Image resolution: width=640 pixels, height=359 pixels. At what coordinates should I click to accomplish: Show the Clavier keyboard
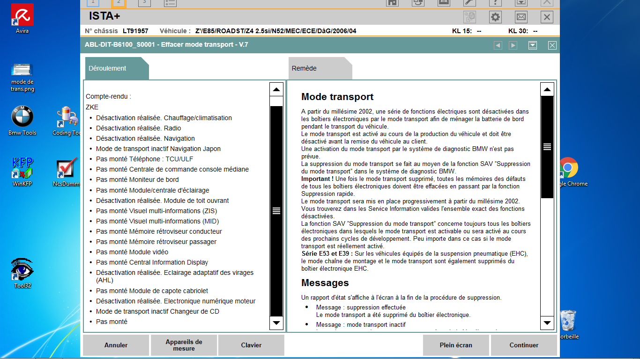[251, 345]
